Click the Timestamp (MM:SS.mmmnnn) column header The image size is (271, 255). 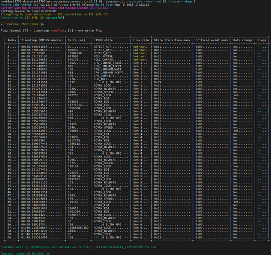point(42,40)
